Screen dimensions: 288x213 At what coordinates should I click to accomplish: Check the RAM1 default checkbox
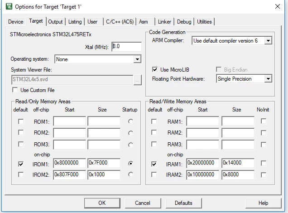coord(154,121)
